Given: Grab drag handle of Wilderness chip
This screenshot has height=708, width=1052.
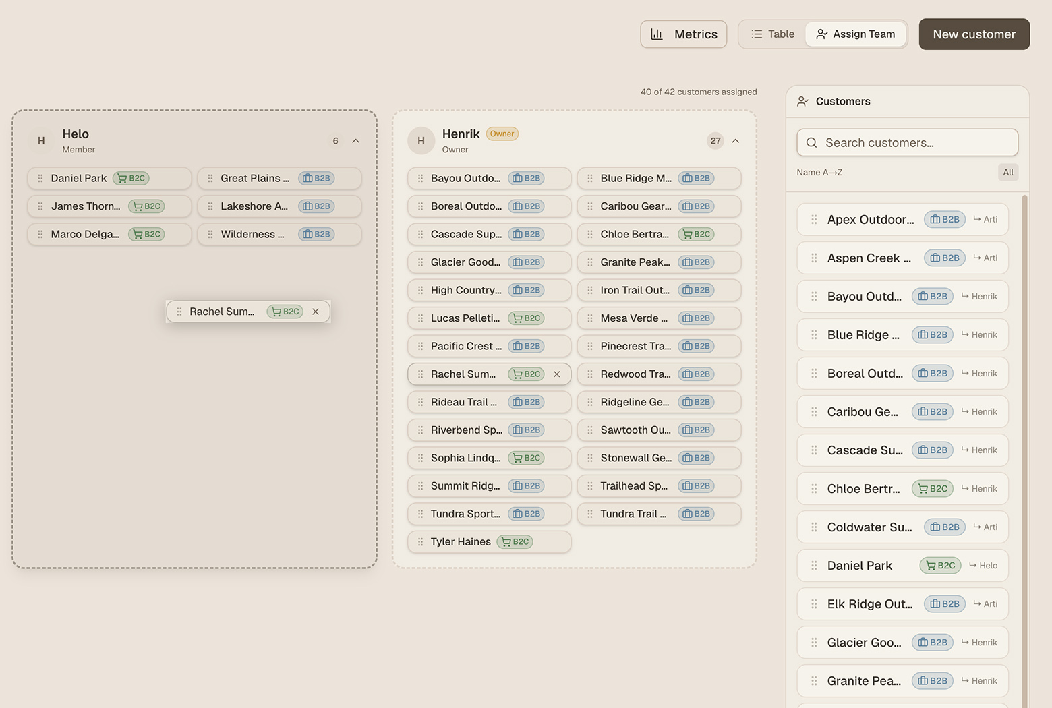Looking at the screenshot, I should pyautogui.click(x=210, y=235).
